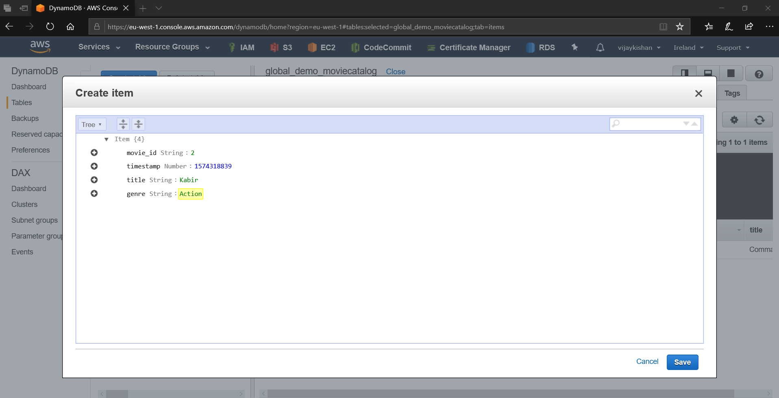The height and width of the screenshot is (398, 779).
Task: Switch to bottom split layout
Action: click(708, 73)
